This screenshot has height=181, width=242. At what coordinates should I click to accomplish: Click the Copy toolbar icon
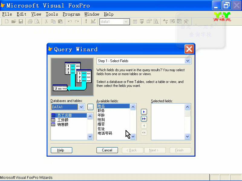click(x=54, y=21)
